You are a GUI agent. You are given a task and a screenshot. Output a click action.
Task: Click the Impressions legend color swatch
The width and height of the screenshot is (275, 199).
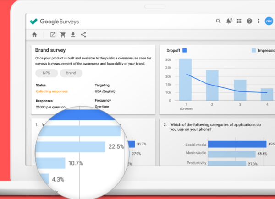[253, 50]
